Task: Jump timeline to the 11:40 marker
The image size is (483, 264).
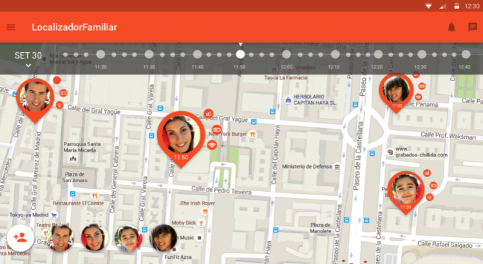Action: coord(198,55)
